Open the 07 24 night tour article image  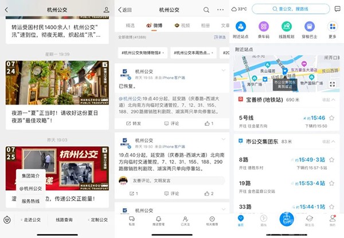pos(57,82)
